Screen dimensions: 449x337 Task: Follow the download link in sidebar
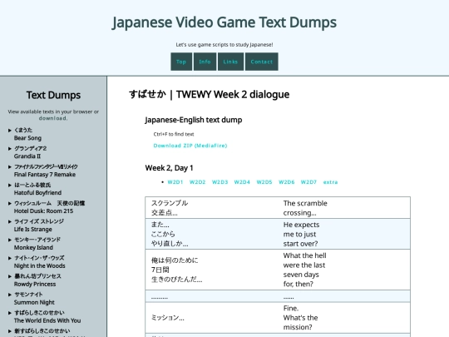53,118
